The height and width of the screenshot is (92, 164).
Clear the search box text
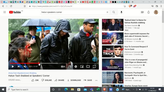pyautogui.click(x=107, y=12)
